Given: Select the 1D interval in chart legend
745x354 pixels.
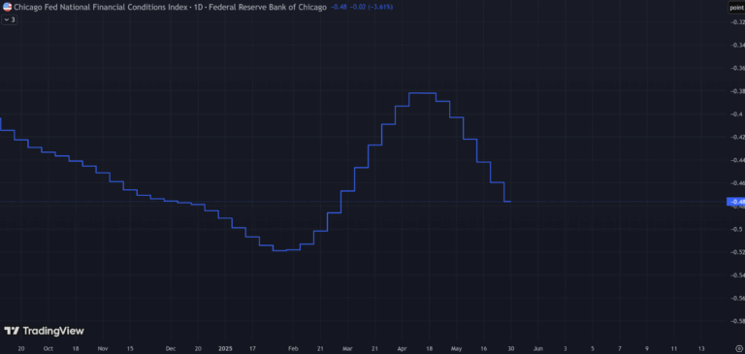Looking at the screenshot, I should (198, 7).
